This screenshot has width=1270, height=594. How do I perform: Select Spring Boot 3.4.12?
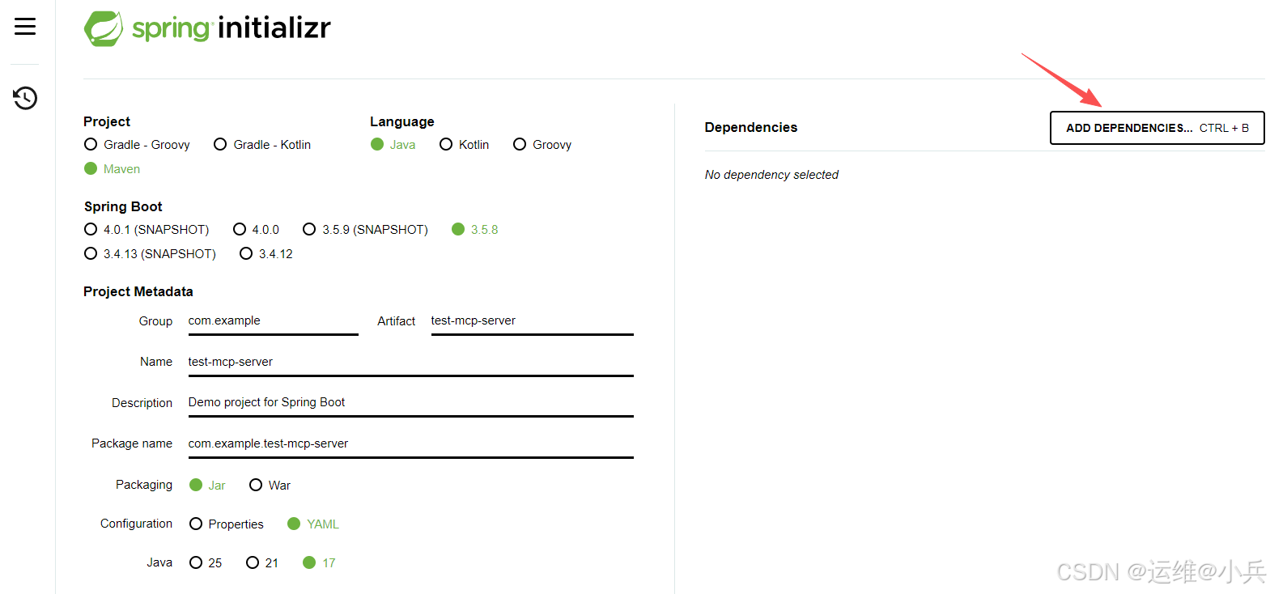pyautogui.click(x=266, y=254)
